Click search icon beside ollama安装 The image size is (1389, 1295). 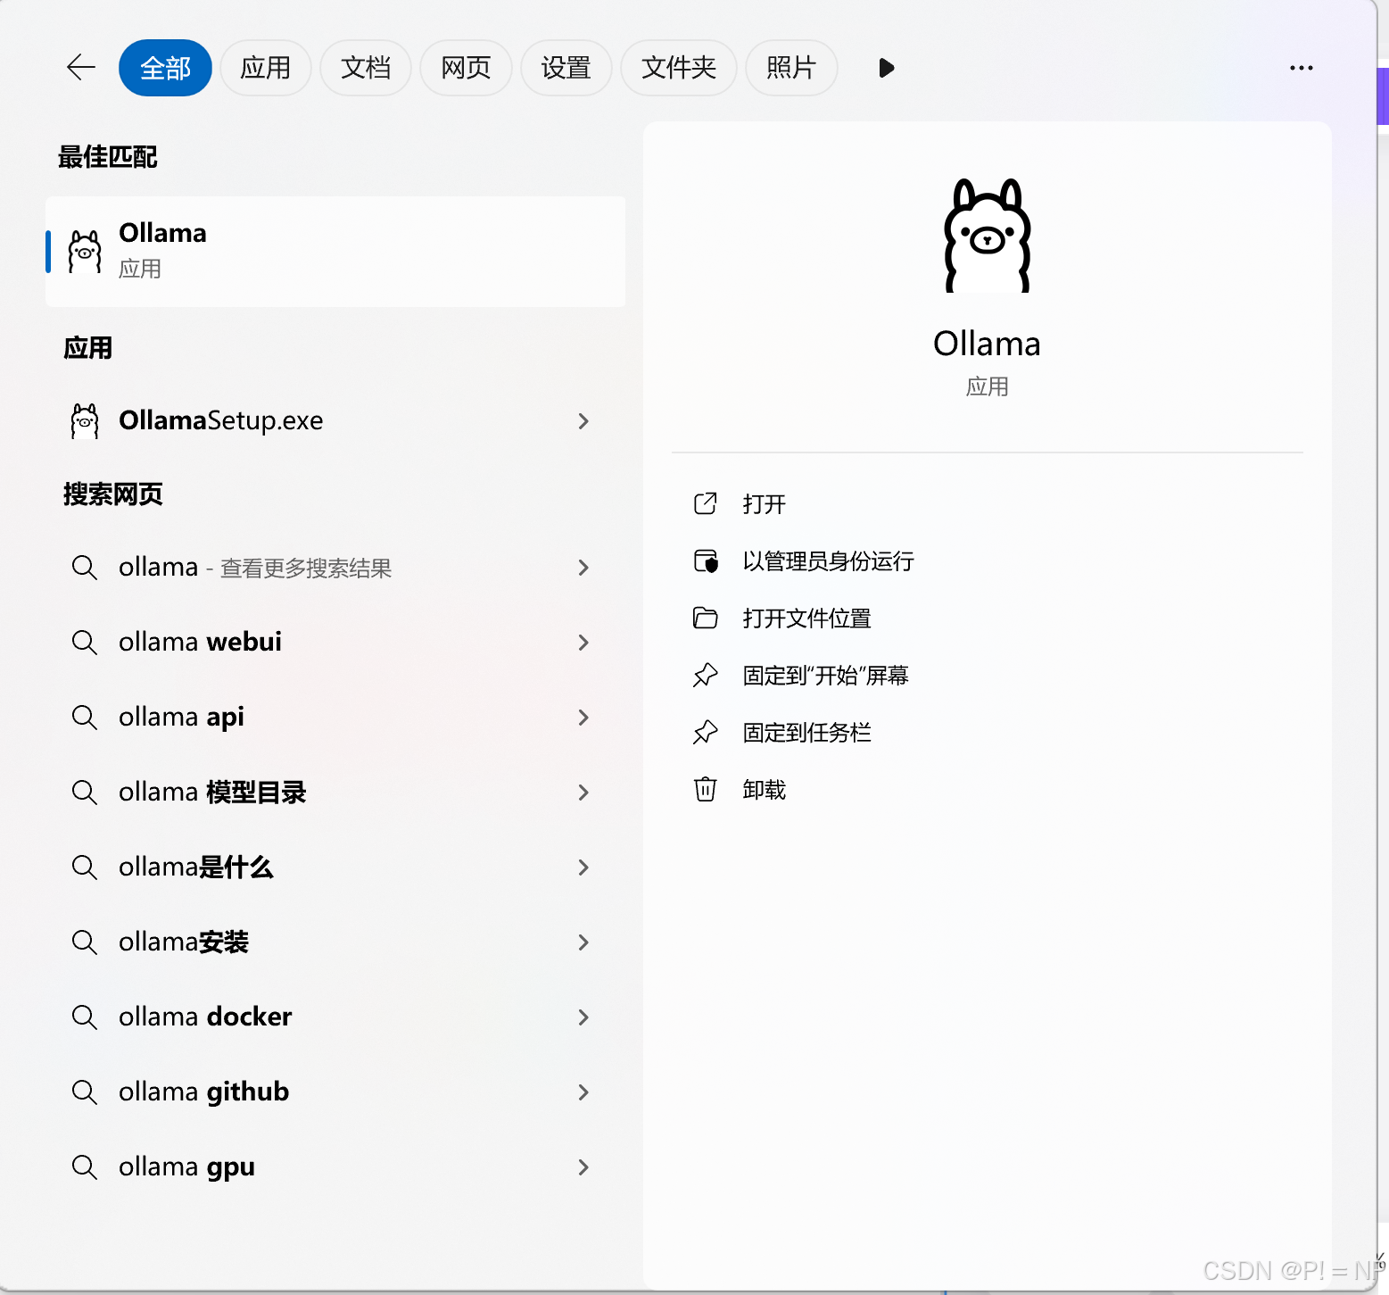[85, 942]
